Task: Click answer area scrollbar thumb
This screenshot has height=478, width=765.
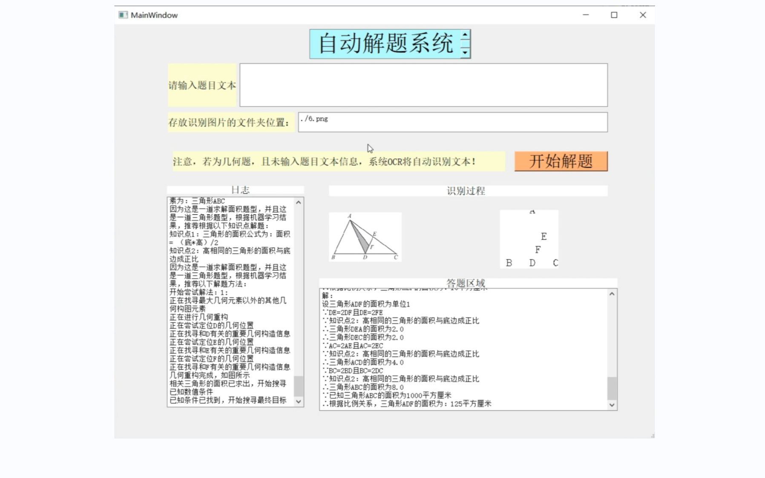Action: pos(612,388)
